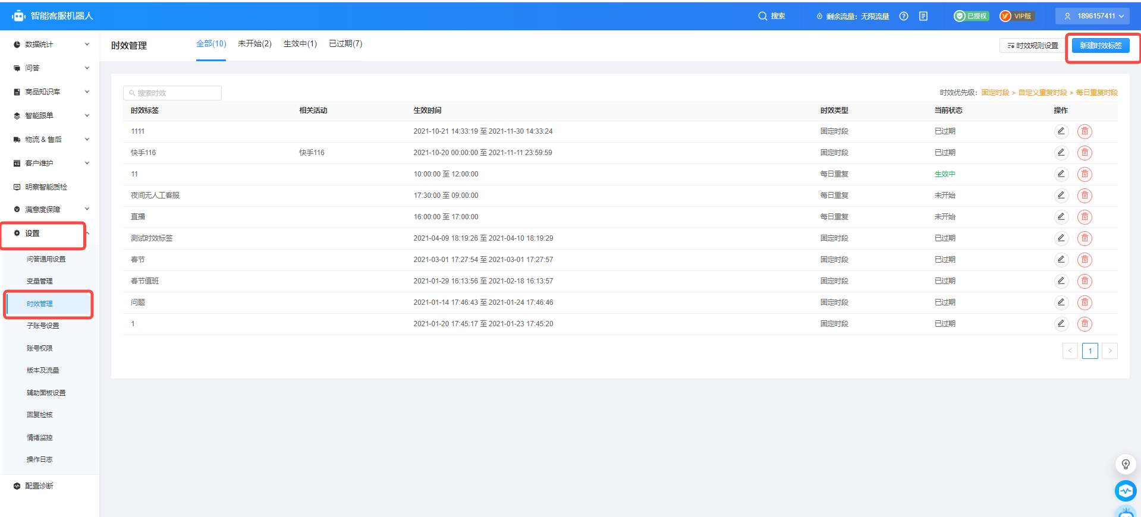This screenshot has height=517, width=1141.
Task: Edit the 快手116 row
Action: [x=1061, y=153]
